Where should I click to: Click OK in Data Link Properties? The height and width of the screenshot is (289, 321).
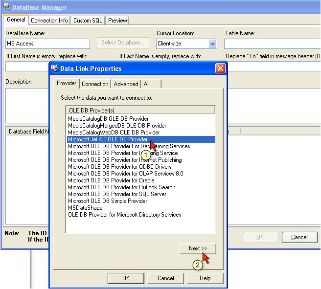[x=126, y=278]
